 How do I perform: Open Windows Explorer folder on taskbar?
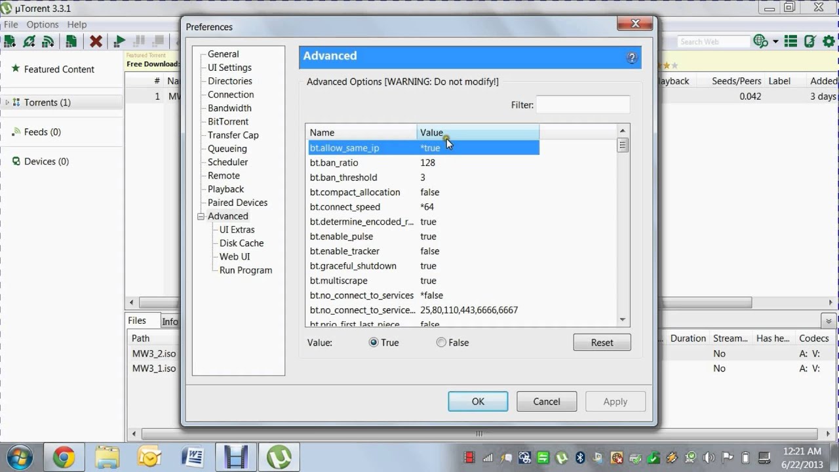tap(107, 457)
